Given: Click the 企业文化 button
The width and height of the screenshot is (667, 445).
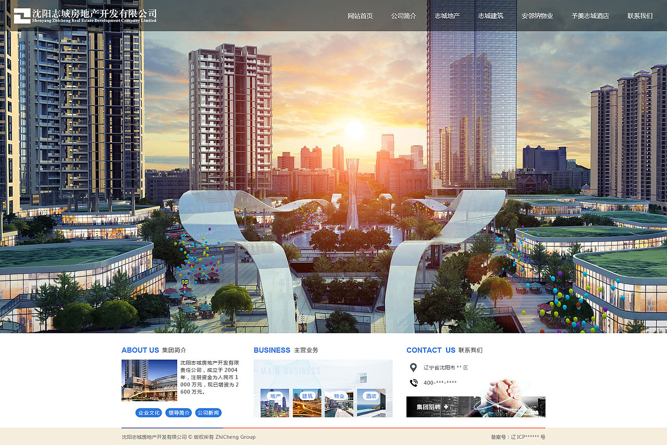Looking at the screenshot, I should pyautogui.click(x=149, y=413).
